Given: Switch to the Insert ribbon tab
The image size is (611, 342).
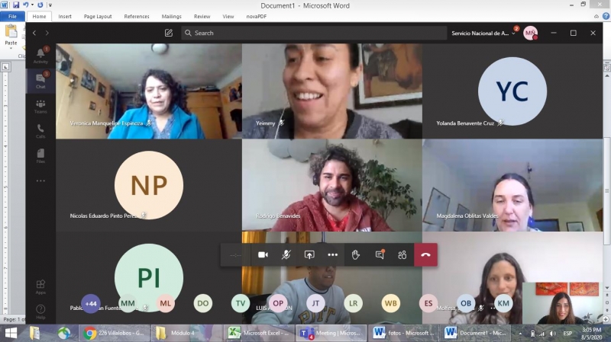Looking at the screenshot, I should point(65,16).
